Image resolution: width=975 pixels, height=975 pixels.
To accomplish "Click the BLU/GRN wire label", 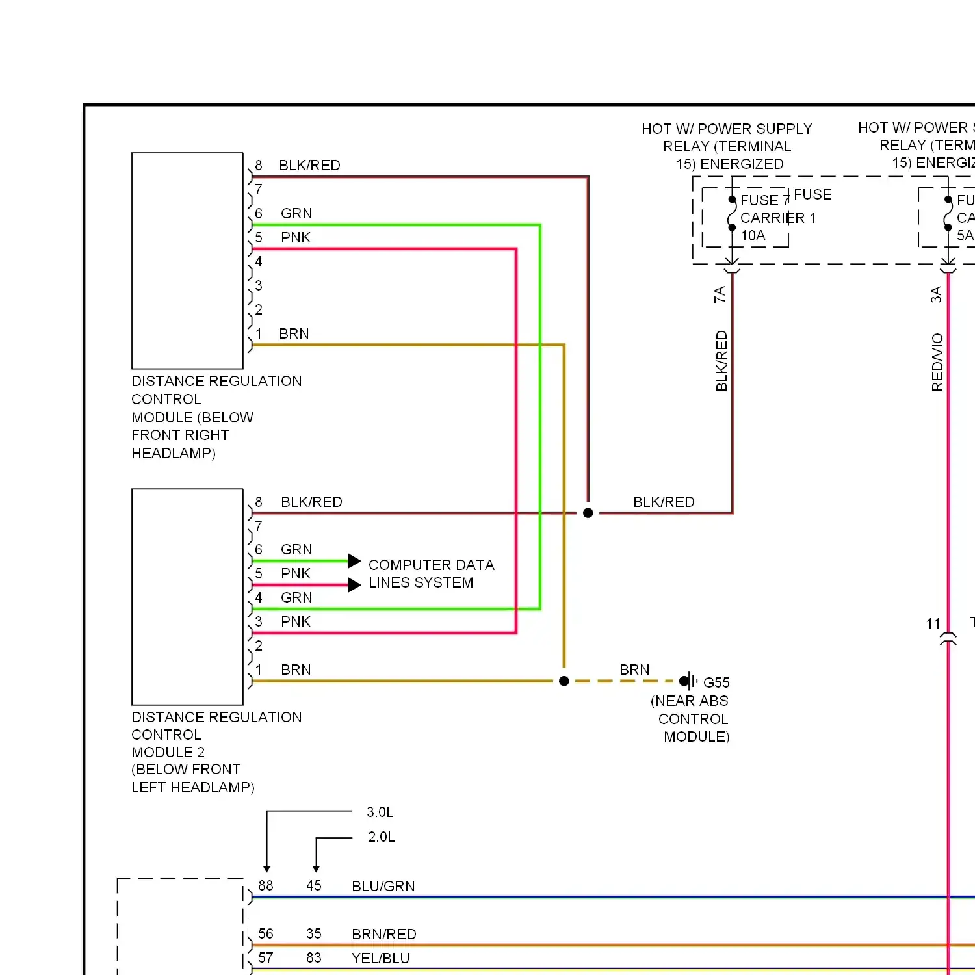I will [383, 887].
